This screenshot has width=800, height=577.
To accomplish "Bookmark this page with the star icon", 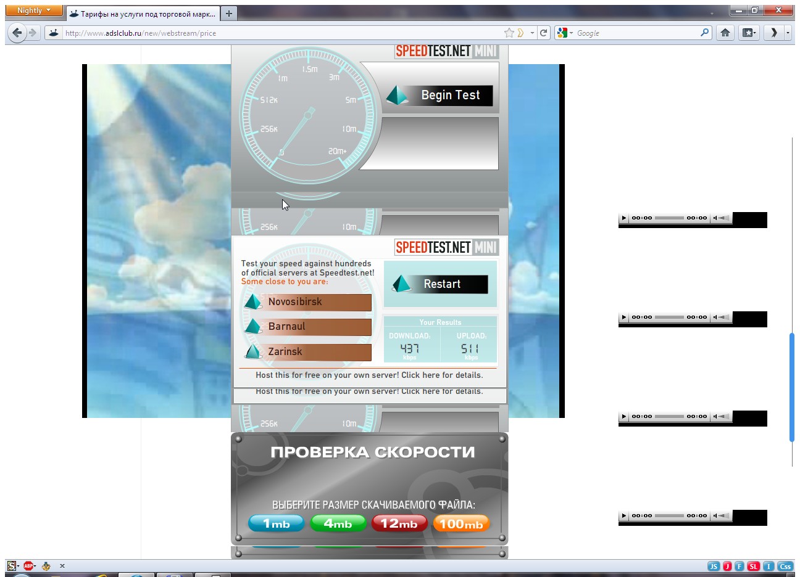I will pos(509,33).
